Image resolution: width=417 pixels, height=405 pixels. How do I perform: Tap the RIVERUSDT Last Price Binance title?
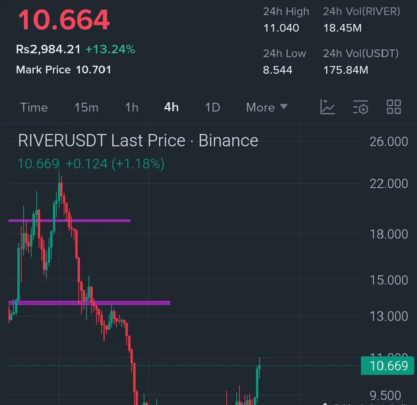pyautogui.click(x=138, y=141)
